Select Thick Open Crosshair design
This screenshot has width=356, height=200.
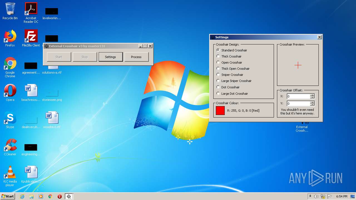(x=233, y=69)
